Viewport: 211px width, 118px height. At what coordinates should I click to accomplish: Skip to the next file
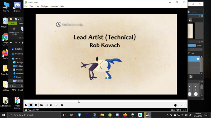click(56, 105)
